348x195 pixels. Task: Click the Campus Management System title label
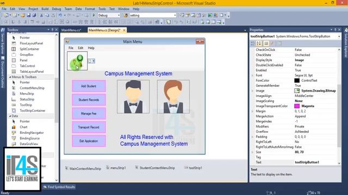(138, 74)
